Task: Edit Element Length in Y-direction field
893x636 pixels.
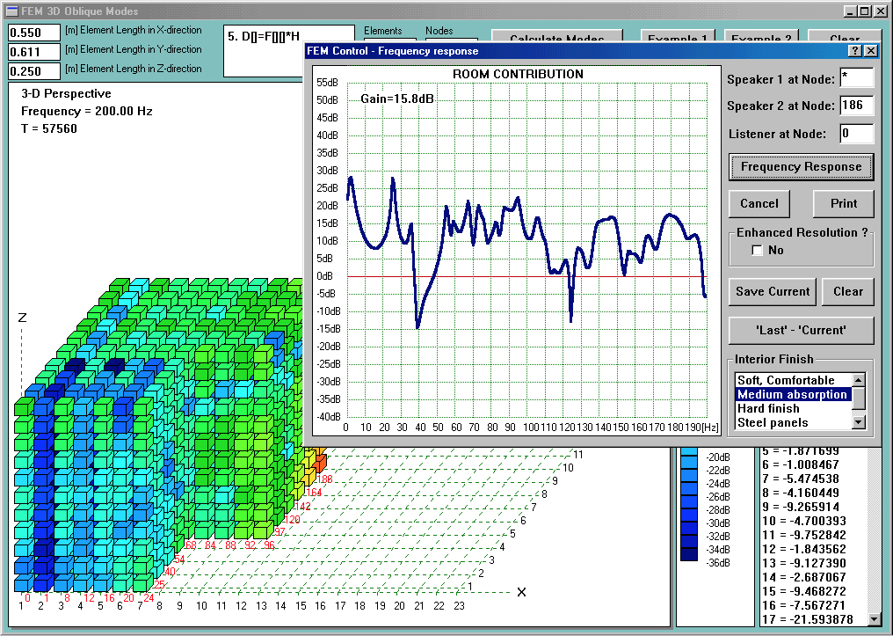Action: [x=34, y=52]
